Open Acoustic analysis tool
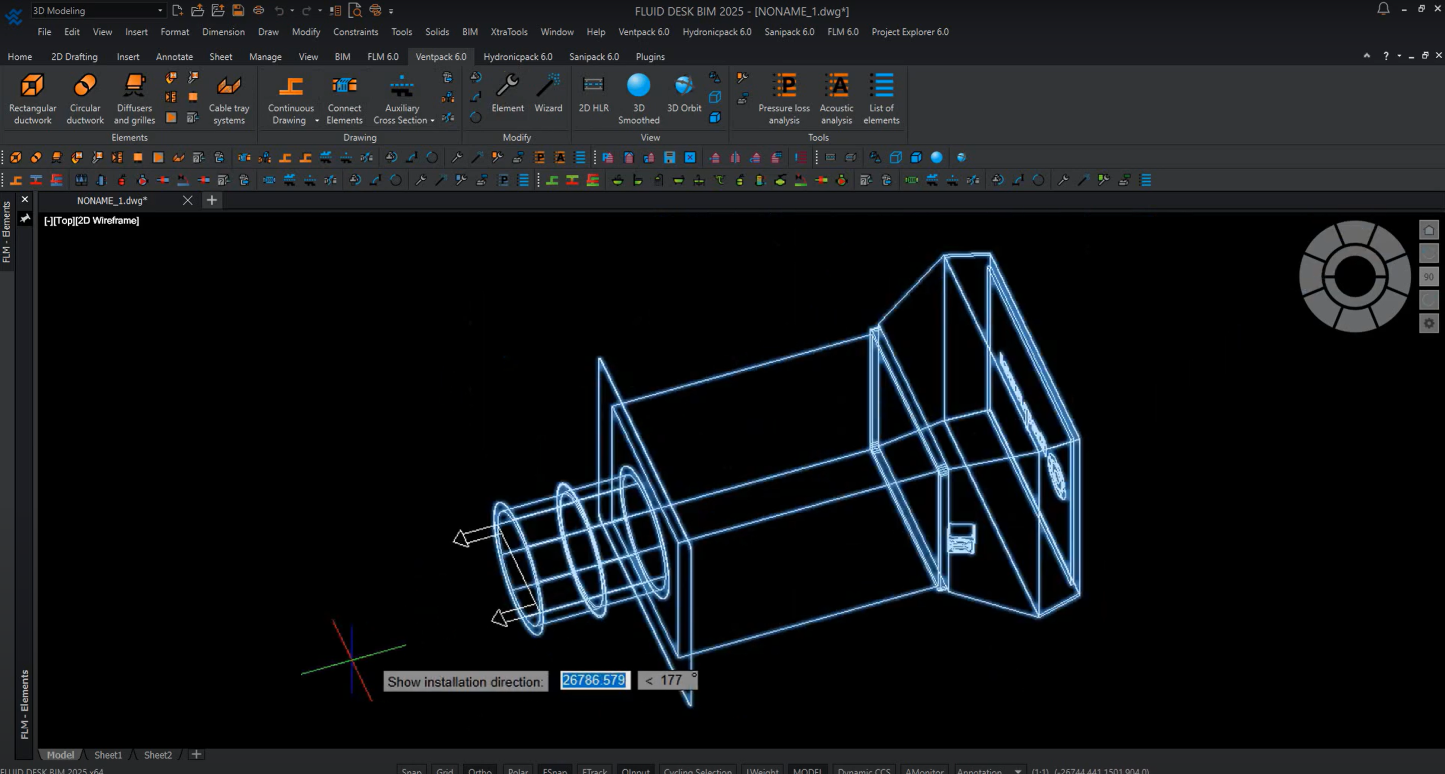The image size is (1445, 774). point(836,97)
